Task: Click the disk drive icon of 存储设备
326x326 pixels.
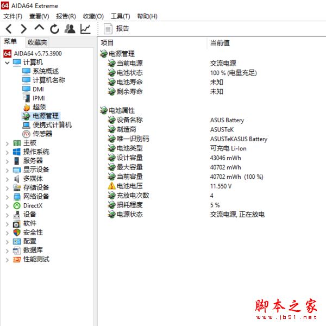Action: click(17, 188)
